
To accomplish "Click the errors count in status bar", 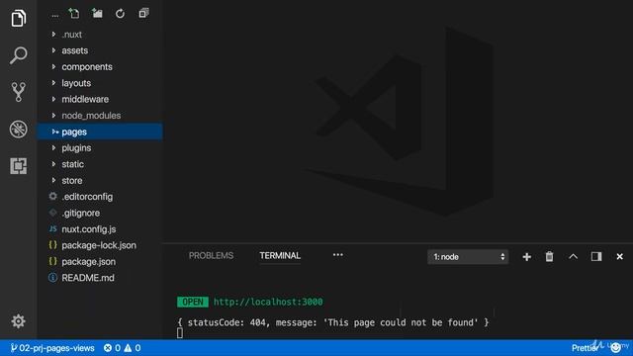I will point(112,348).
